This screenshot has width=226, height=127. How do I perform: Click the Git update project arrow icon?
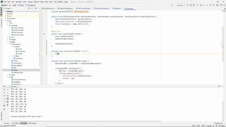[x=204, y=5]
